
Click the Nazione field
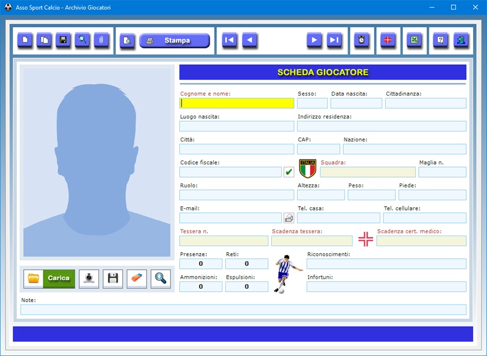405,149
